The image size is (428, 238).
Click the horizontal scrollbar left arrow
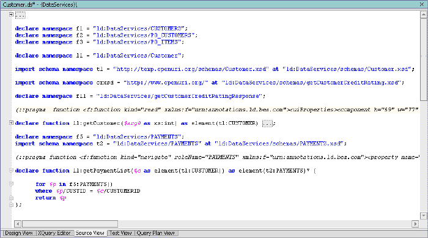(18, 224)
